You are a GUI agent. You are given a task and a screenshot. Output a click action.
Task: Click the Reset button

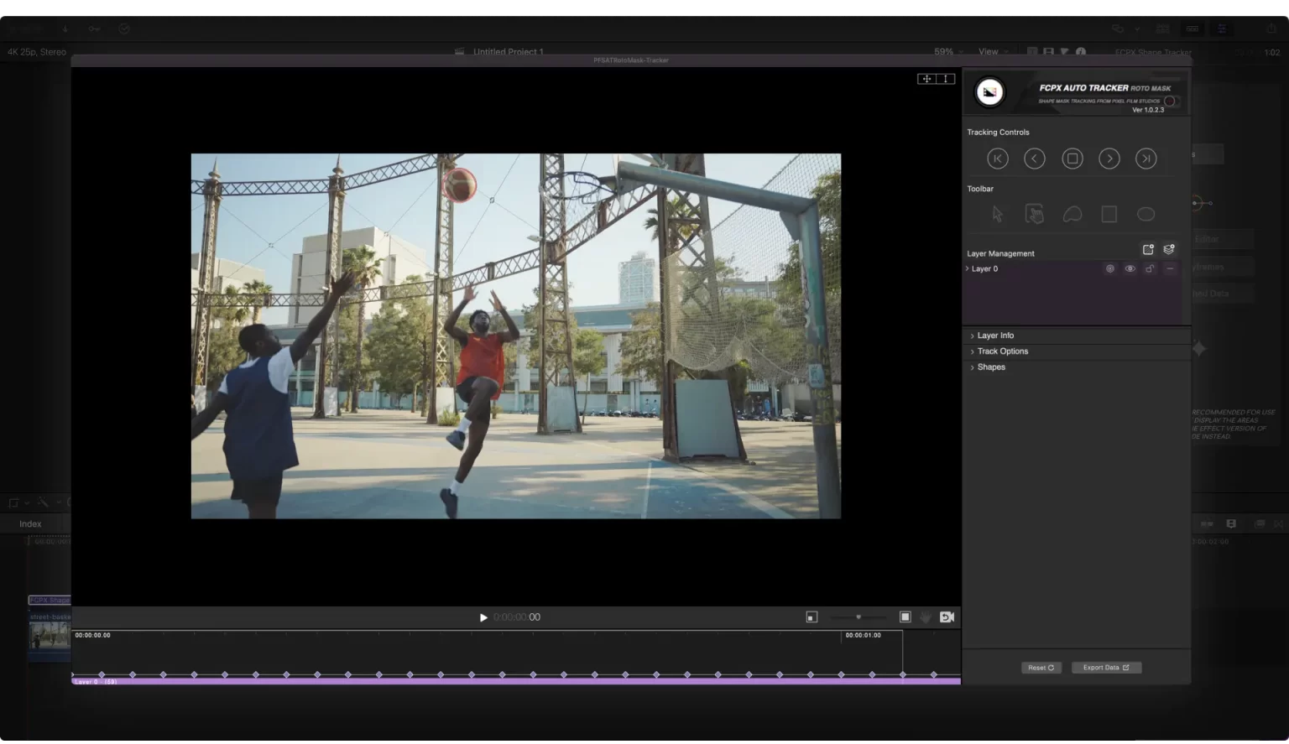pyautogui.click(x=1041, y=669)
